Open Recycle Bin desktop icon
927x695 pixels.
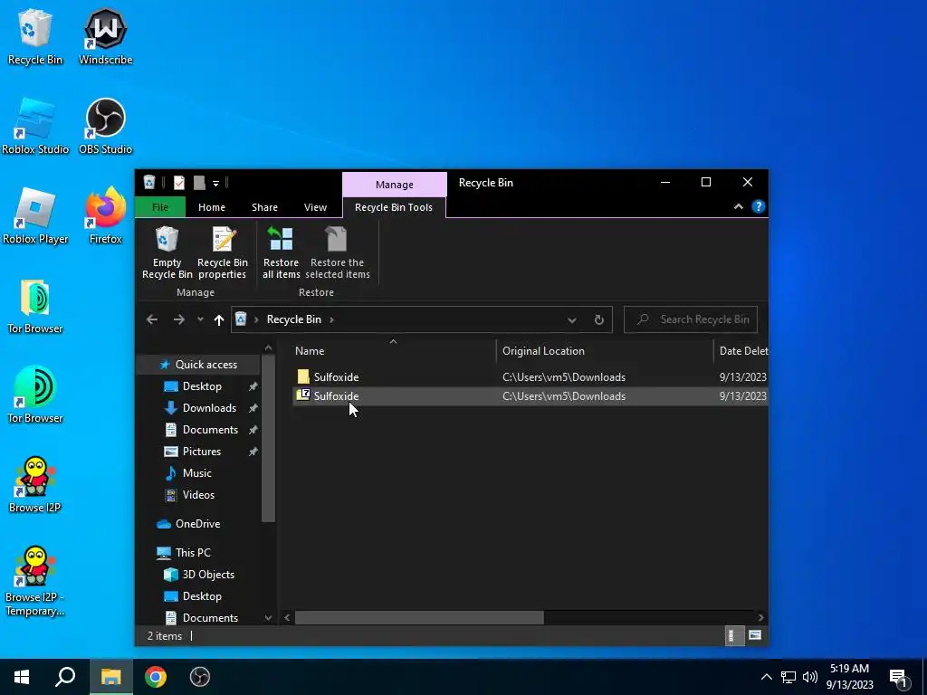pyautogui.click(x=35, y=36)
